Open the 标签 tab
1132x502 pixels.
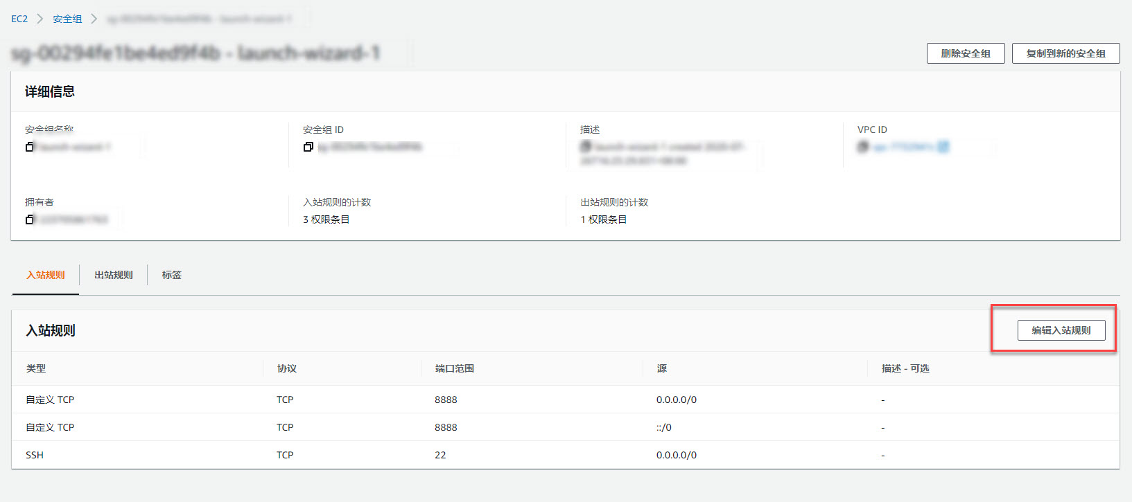(172, 275)
